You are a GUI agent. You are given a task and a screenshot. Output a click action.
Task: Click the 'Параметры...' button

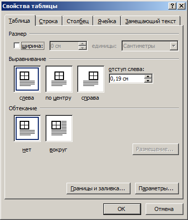(157, 188)
